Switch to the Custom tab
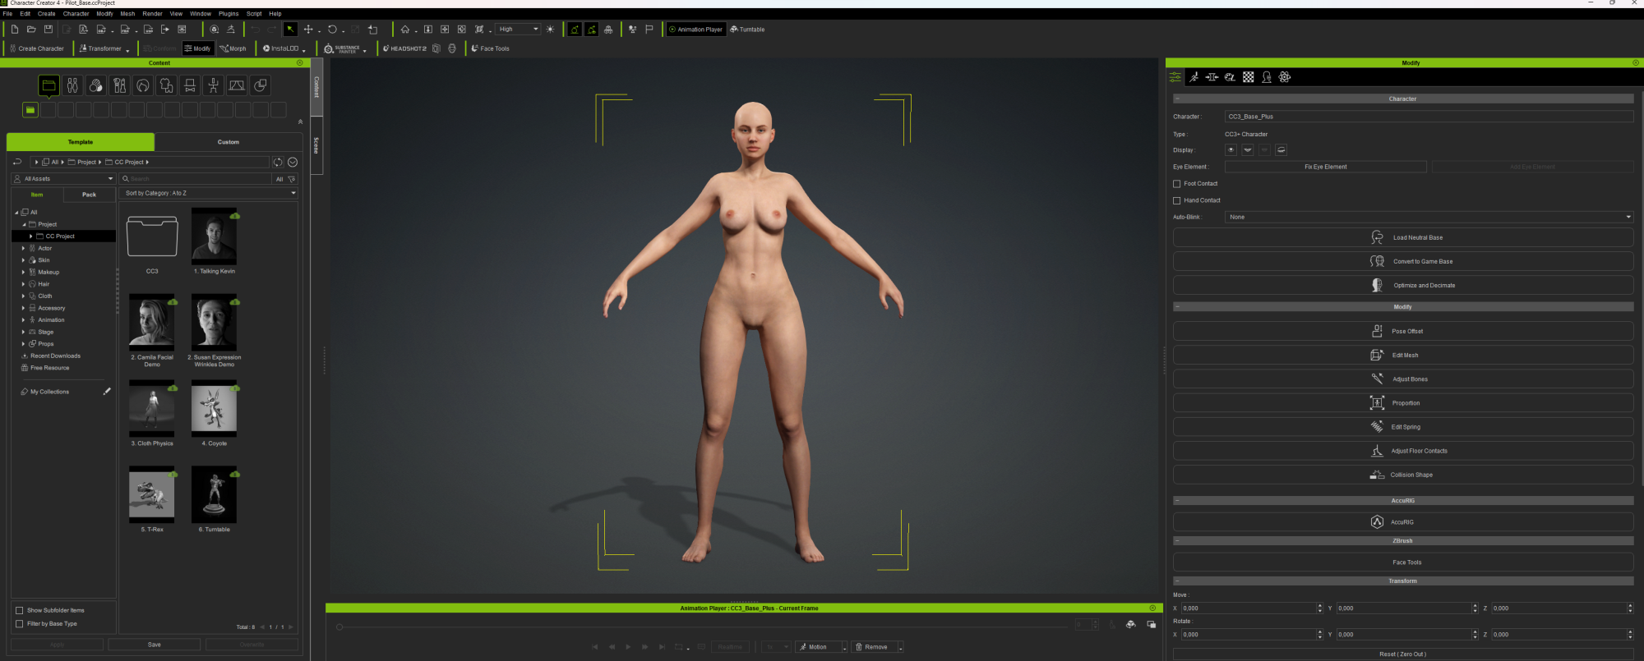The width and height of the screenshot is (1644, 661). [229, 142]
